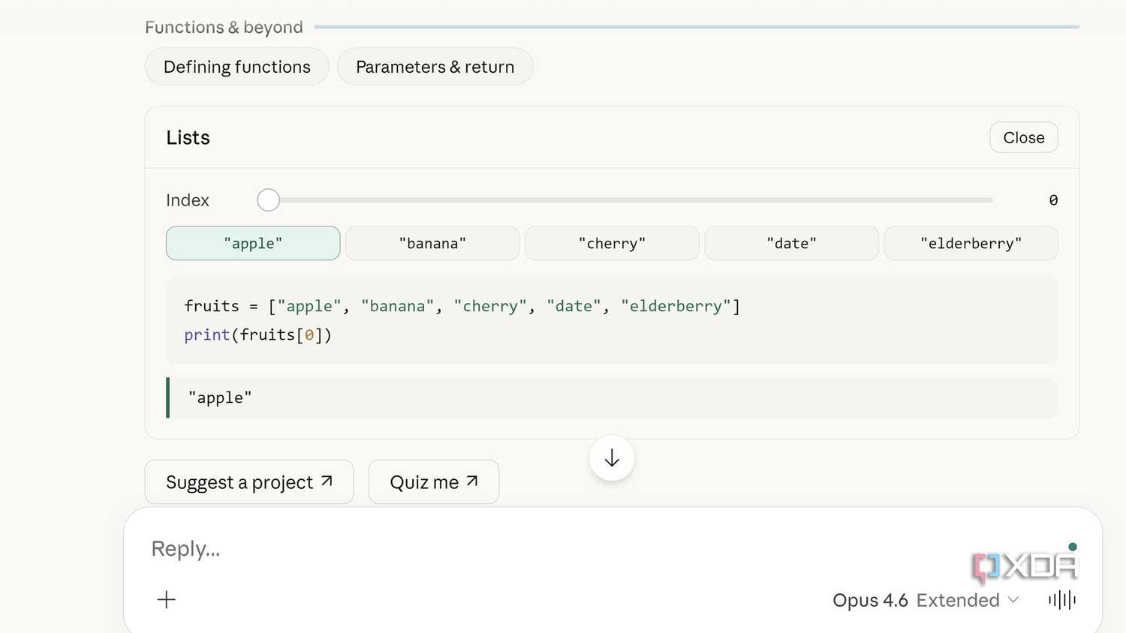Select the "banana" list item
1126x633 pixels.
click(x=432, y=243)
